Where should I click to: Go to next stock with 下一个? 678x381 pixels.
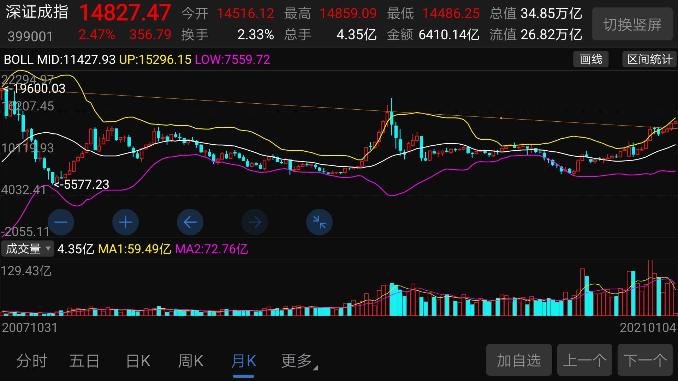(x=645, y=360)
